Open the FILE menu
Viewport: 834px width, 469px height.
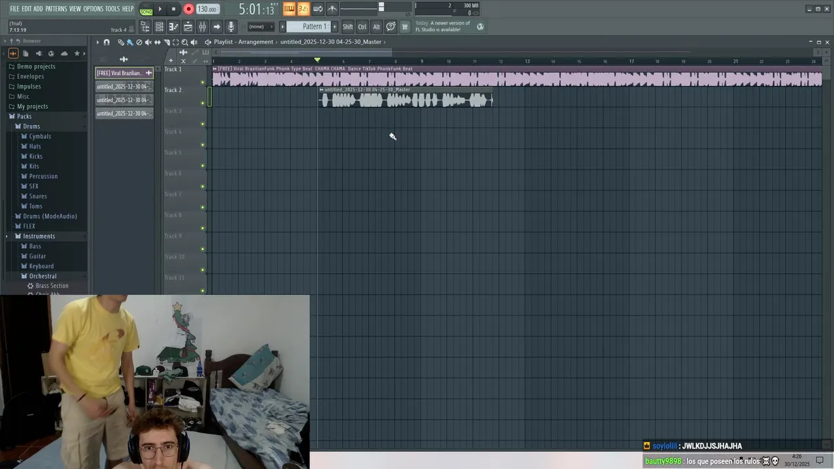point(14,9)
